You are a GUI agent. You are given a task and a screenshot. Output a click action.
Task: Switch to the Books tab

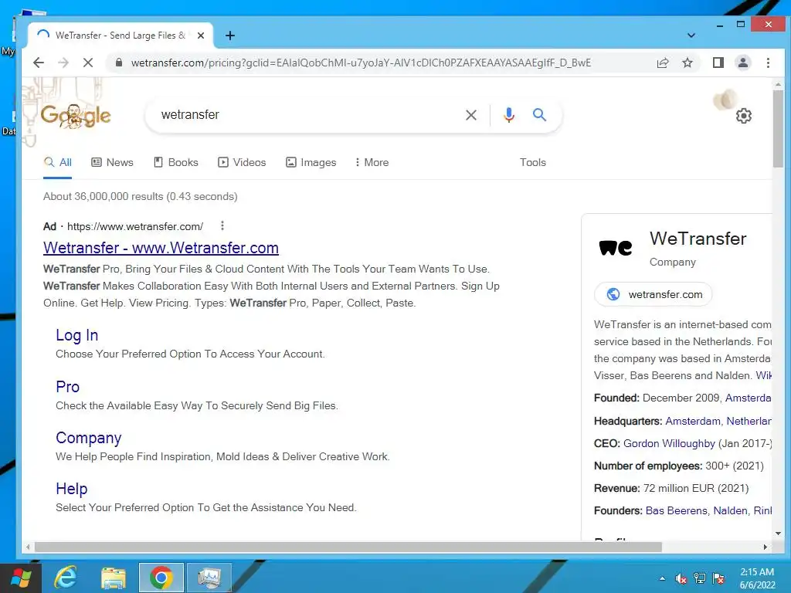175,162
